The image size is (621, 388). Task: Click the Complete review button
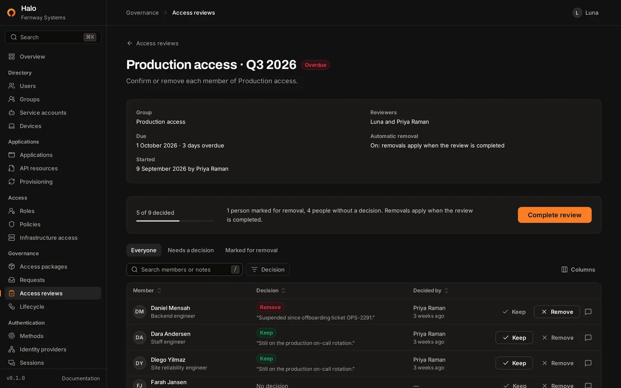[x=555, y=215]
